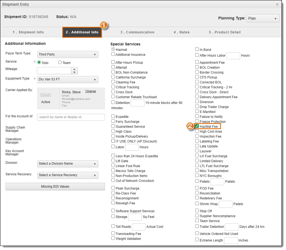Close the Shipment Entry dialog
Viewport: 286px width, 250px height.
click(277, 4)
